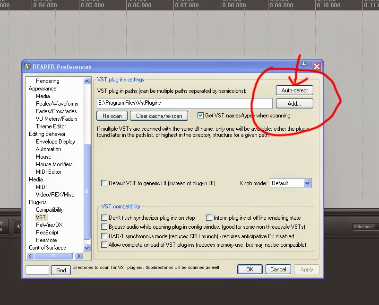Click Selection field in REAPER transport
This screenshot has height=305, width=379.
point(365,227)
